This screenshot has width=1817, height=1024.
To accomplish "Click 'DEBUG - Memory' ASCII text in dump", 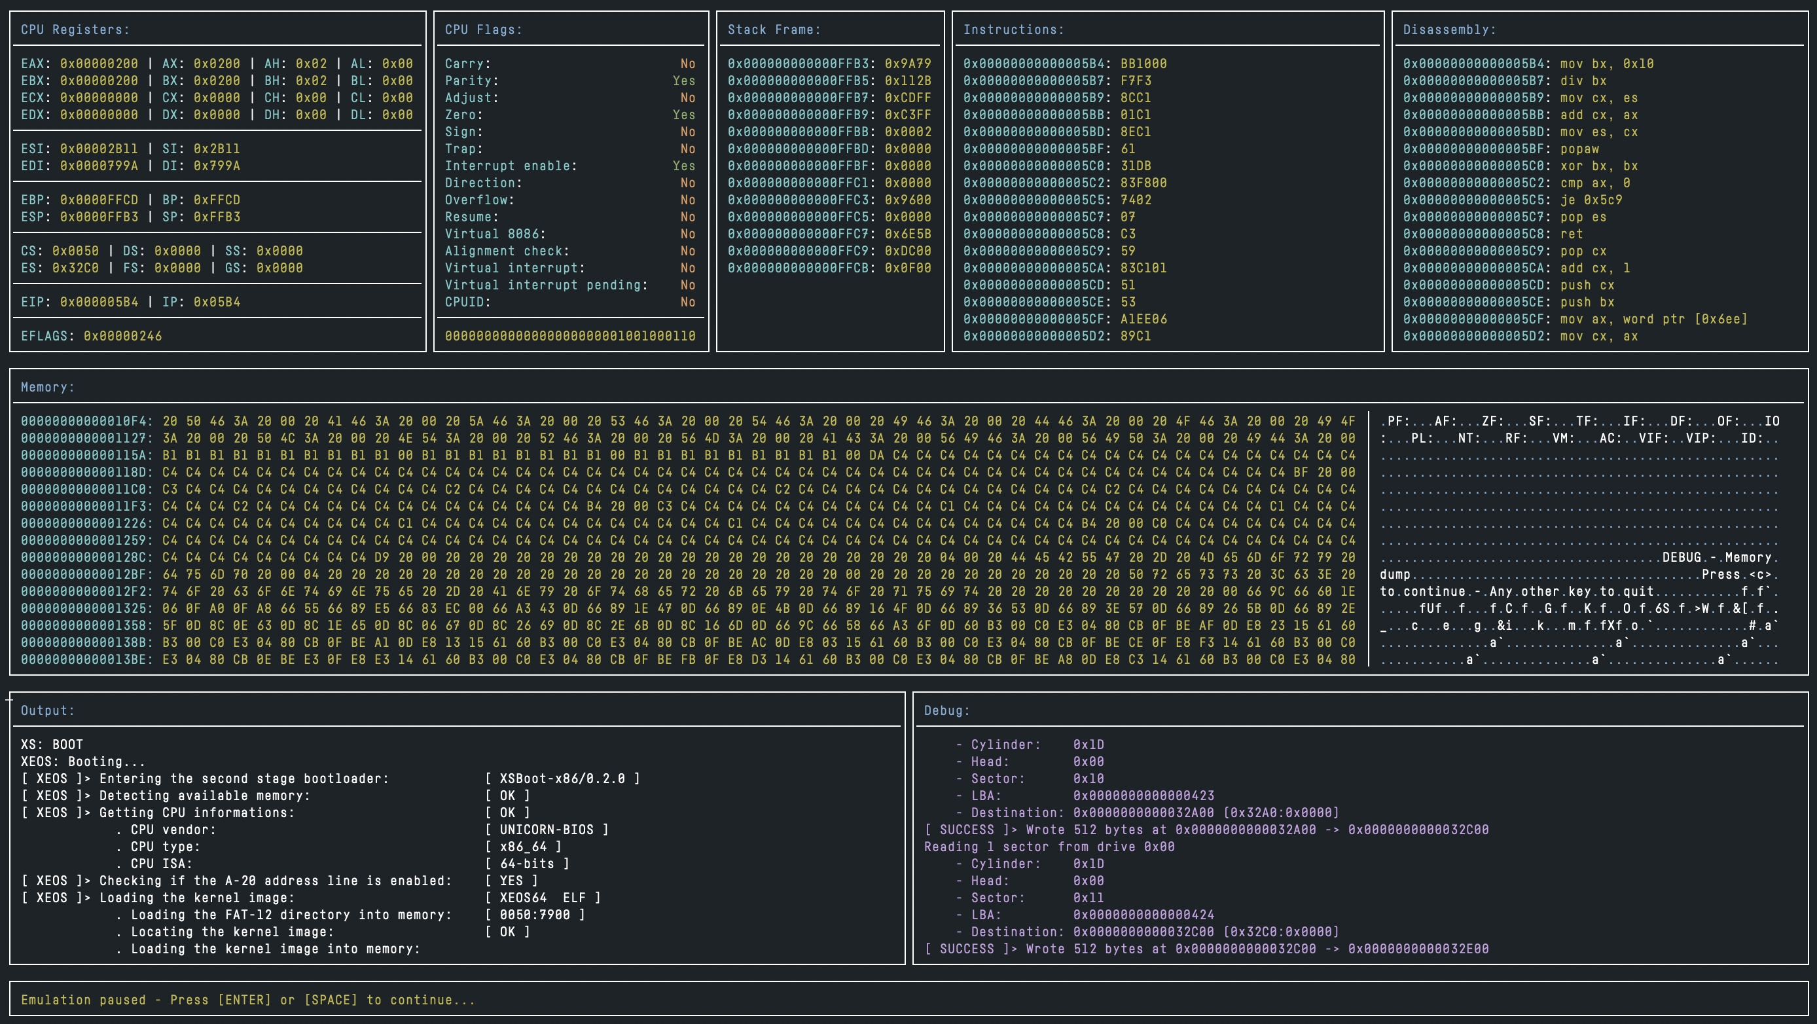I will coord(1716,558).
